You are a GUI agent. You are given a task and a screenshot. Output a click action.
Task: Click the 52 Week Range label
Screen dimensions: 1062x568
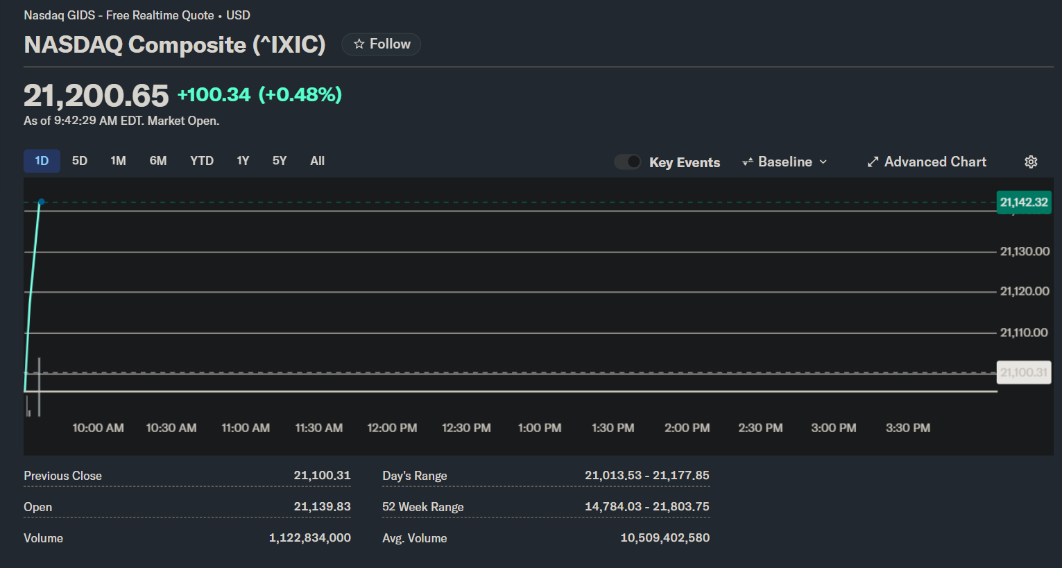click(x=423, y=507)
